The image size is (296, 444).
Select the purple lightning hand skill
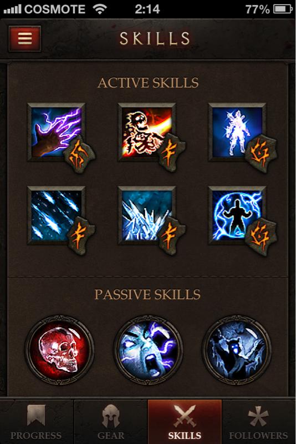tap(56, 132)
